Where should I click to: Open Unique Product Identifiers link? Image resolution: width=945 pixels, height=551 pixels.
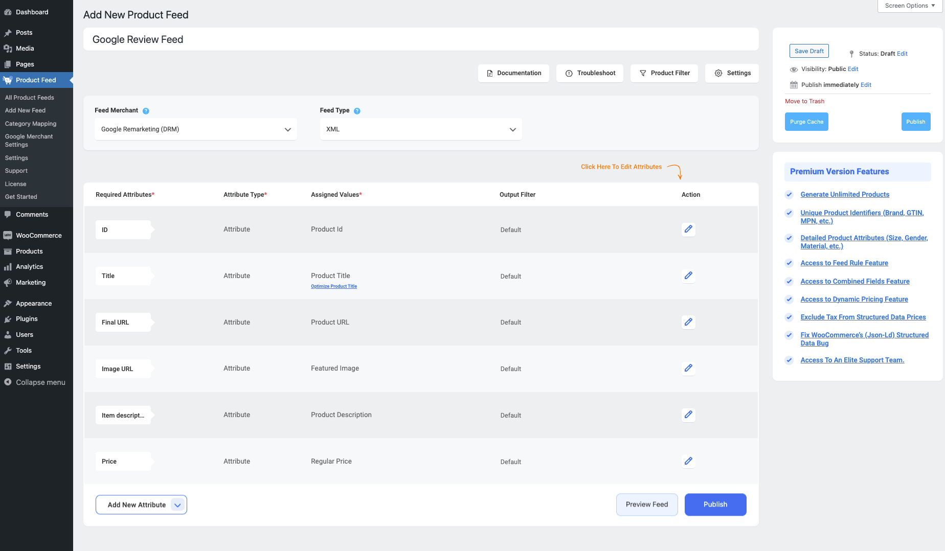(862, 217)
